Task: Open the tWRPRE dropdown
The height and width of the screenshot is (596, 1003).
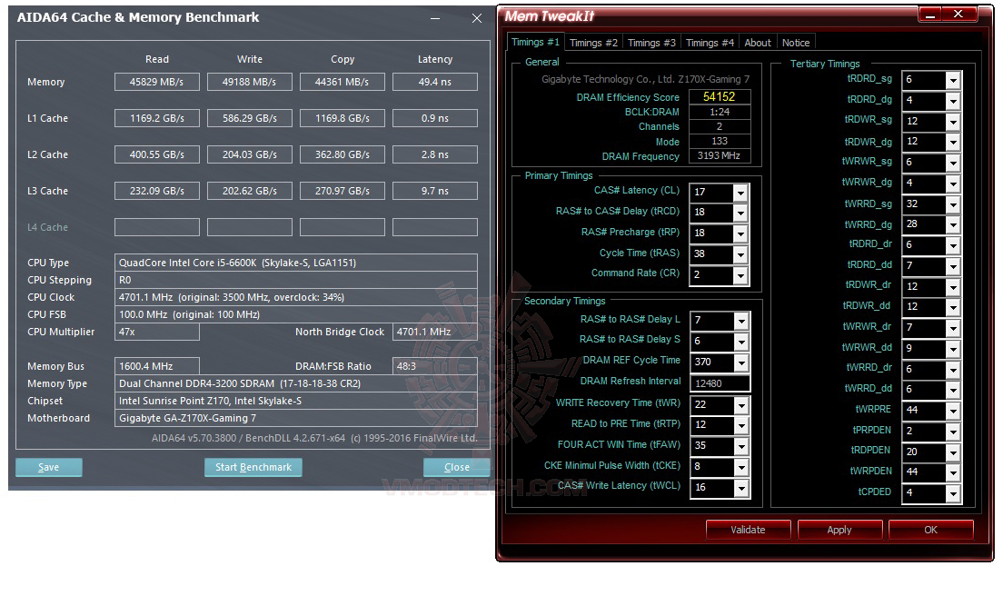Action: pyautogui.click(x=953, y=411)
